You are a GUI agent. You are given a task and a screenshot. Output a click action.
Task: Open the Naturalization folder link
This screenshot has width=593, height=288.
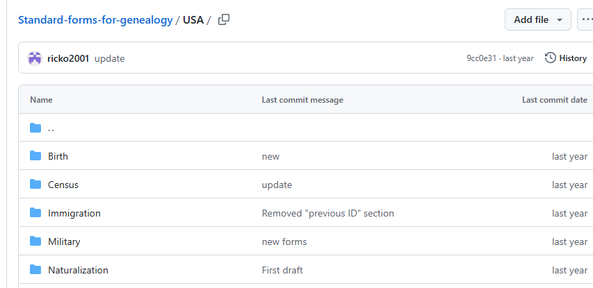(78, 270)
